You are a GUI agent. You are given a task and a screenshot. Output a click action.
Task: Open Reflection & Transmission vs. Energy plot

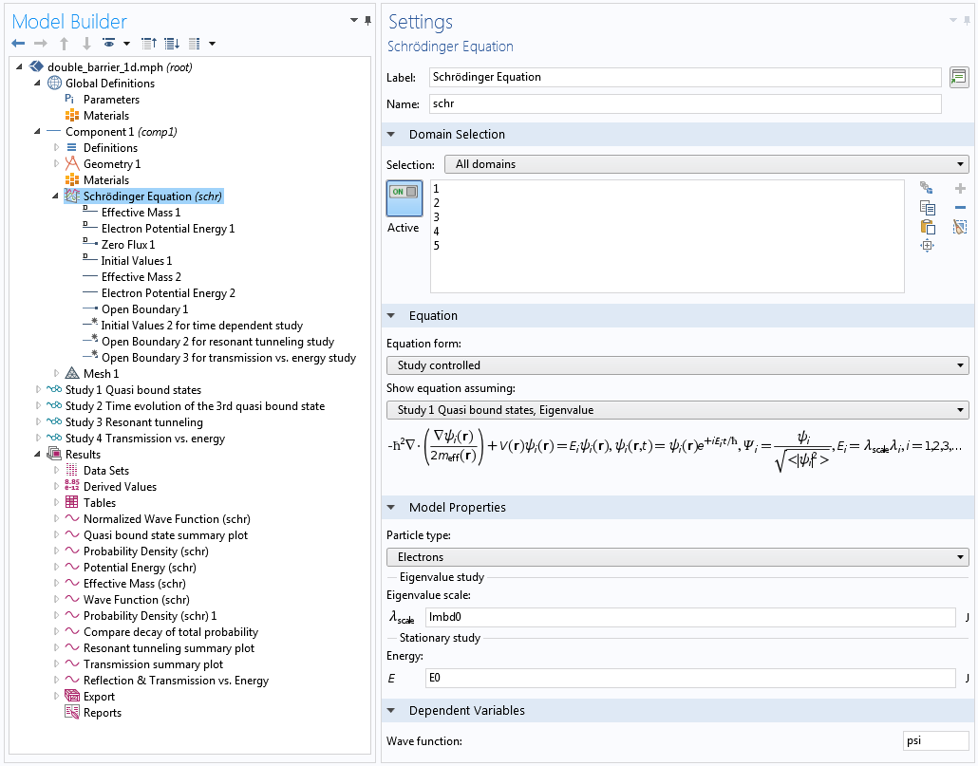point(176,681)
